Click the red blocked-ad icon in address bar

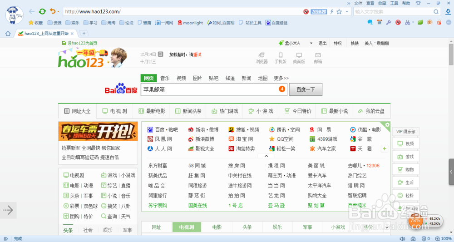(x=306, y=12)
